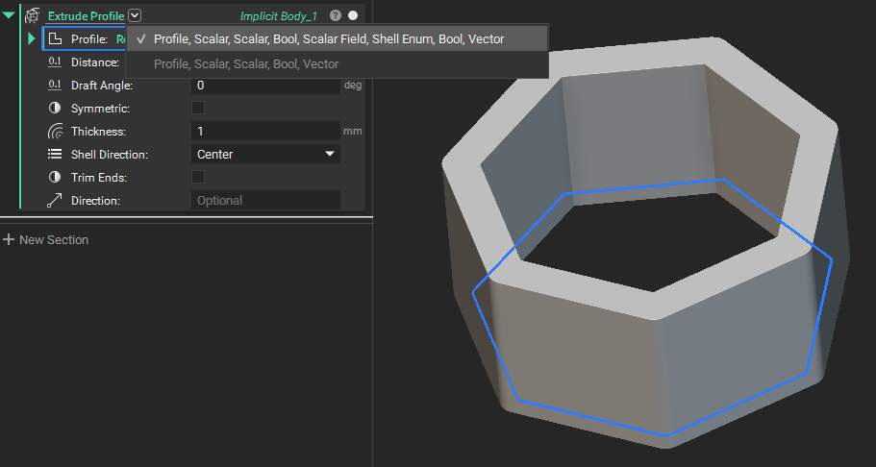The image size is (876, 467).
Task: Edit the Draft Angle value field
Action: pyautogui.click(x=265, y=86)
